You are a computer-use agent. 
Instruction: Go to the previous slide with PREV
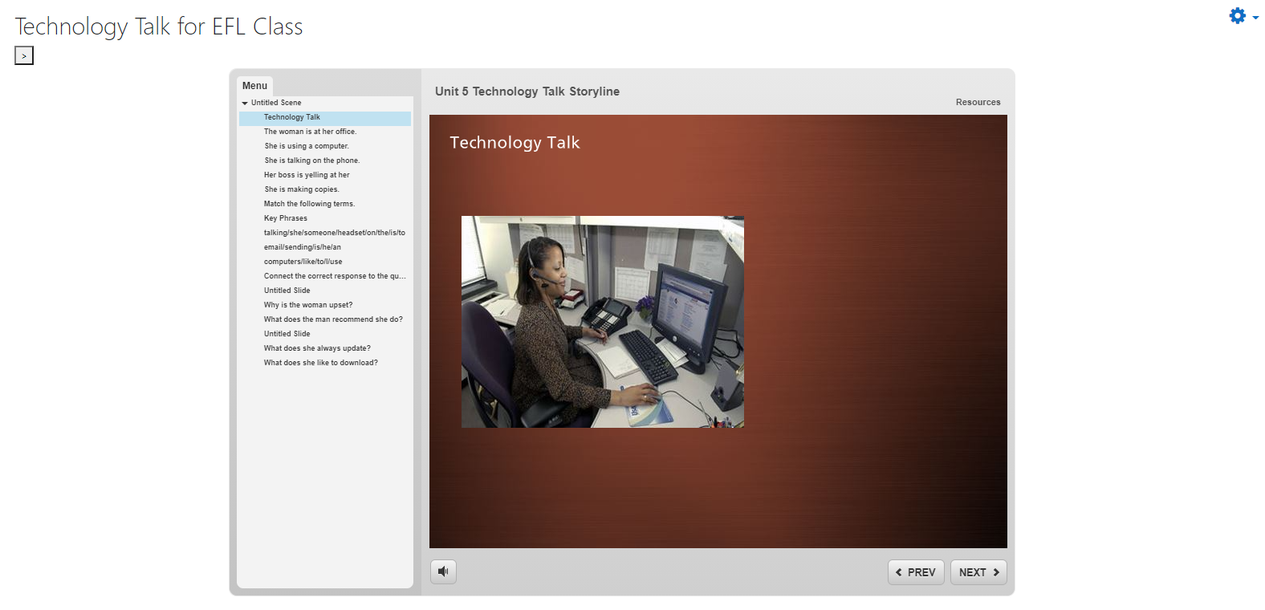[916, 572]
